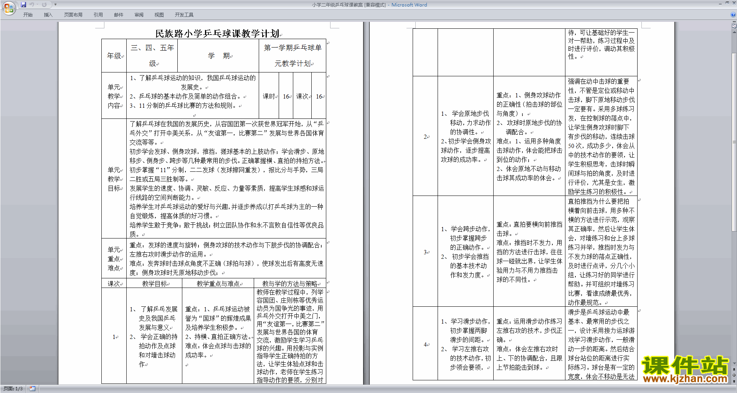737x393 pixels.
Task: Click the 单元重点难点 row label
Action: [x=114, y=259]
